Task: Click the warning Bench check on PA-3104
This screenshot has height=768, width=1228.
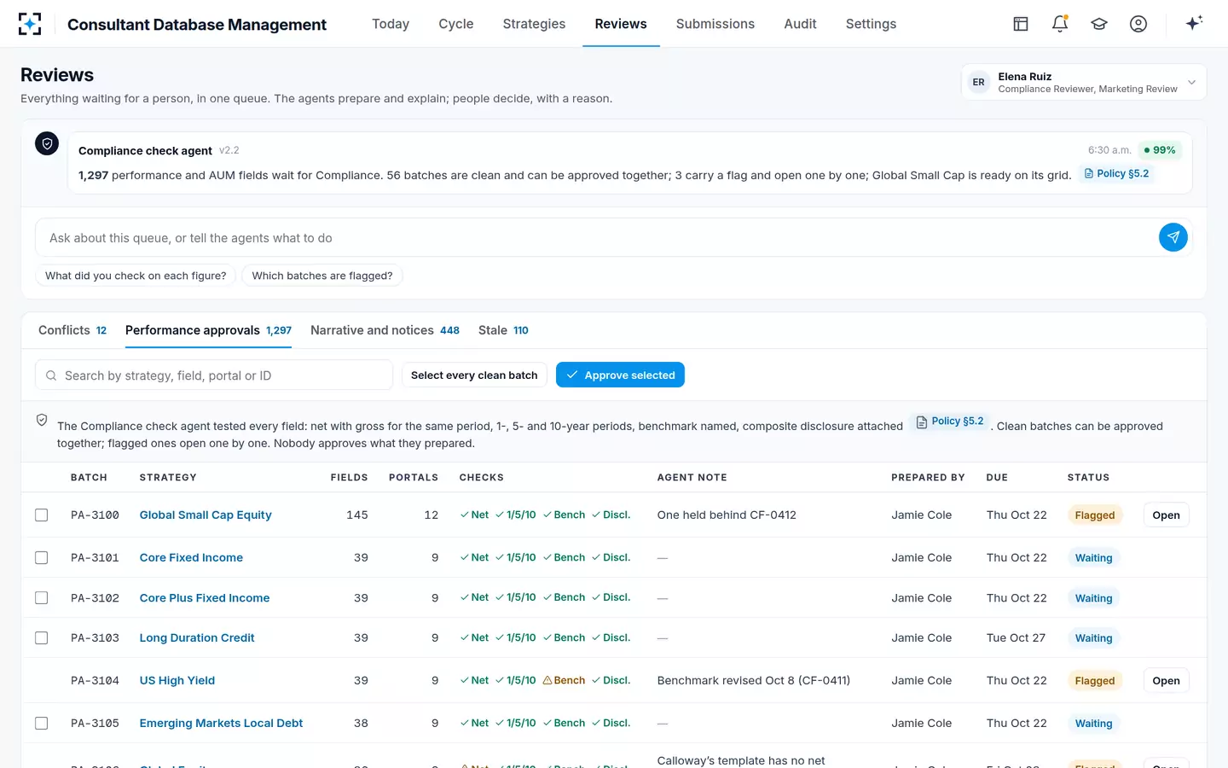Action: point(564,680)
